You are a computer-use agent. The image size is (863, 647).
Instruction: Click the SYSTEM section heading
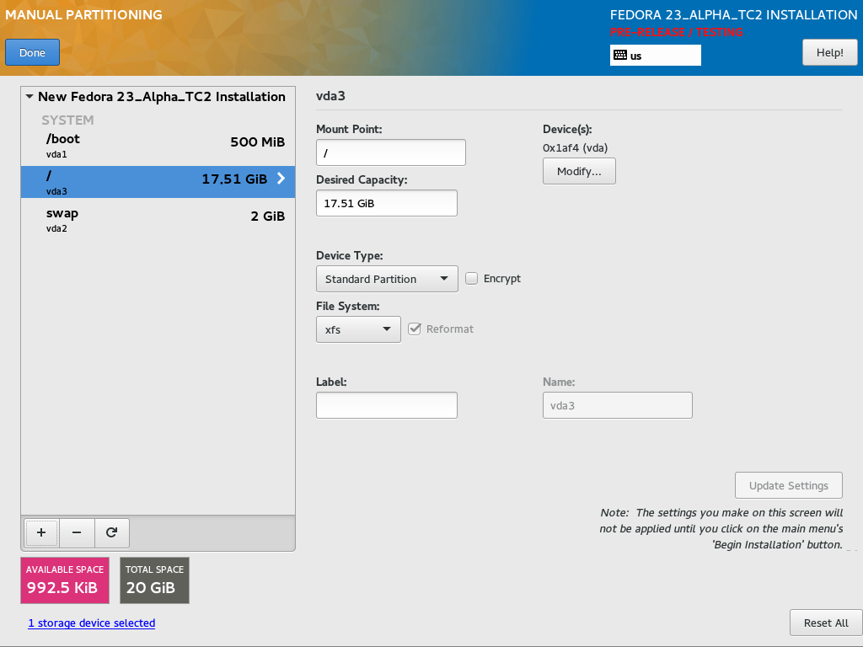pos(67,120)
